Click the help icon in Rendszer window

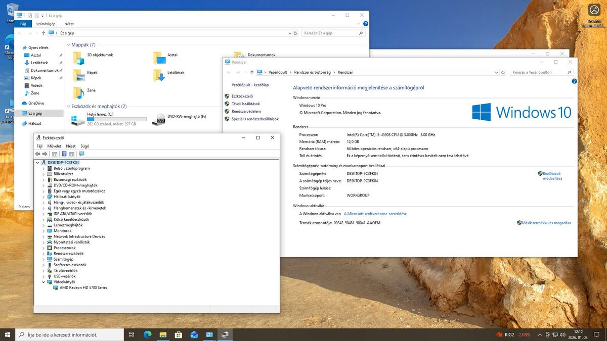[x=574, y=81]
